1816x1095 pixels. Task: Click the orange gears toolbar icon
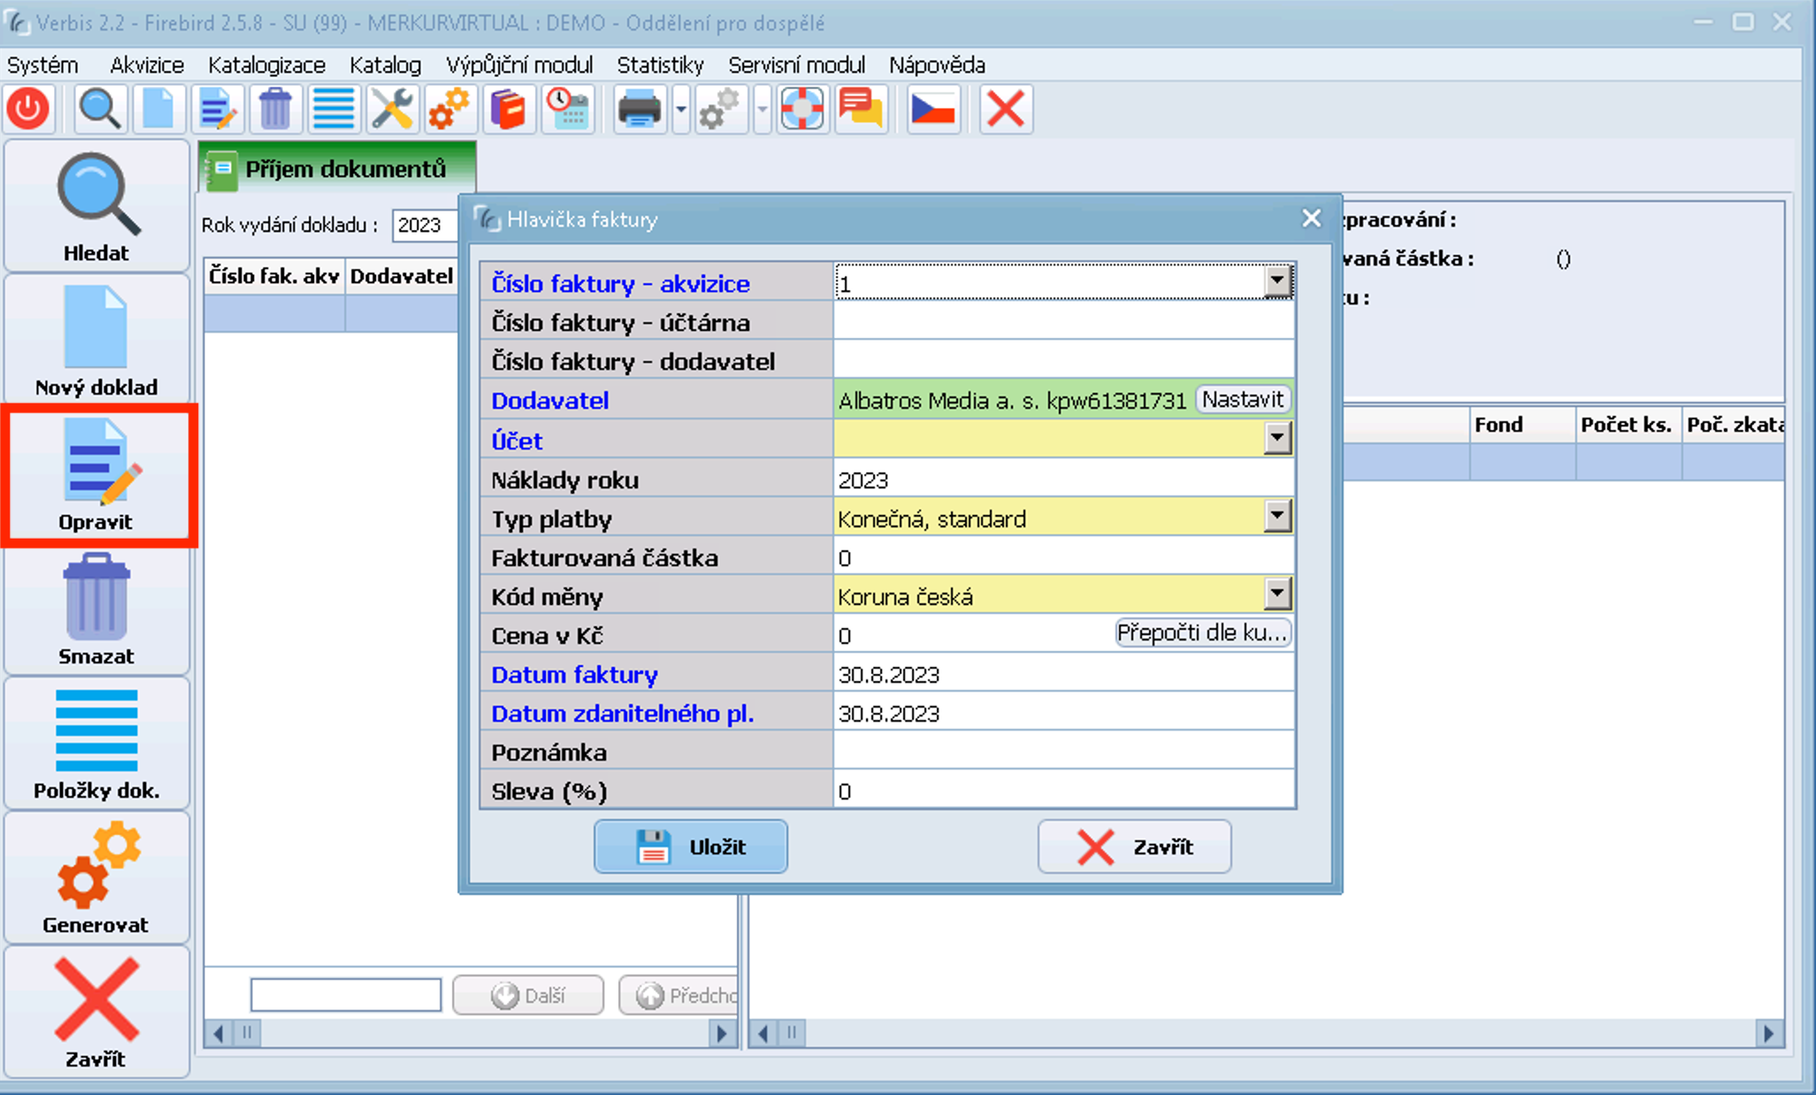pyautogui.click(x=449, y=110)
